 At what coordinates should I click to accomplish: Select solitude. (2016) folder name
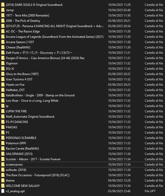16,170
